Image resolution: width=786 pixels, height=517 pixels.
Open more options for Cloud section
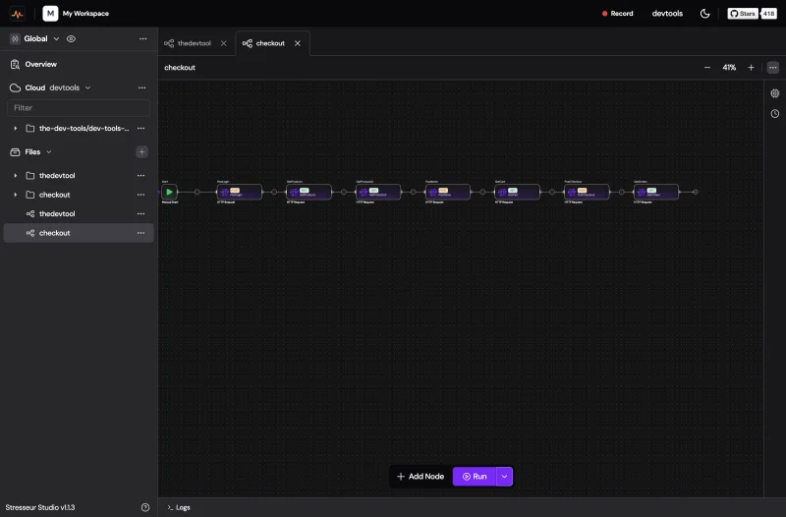[x=141, y=87]
